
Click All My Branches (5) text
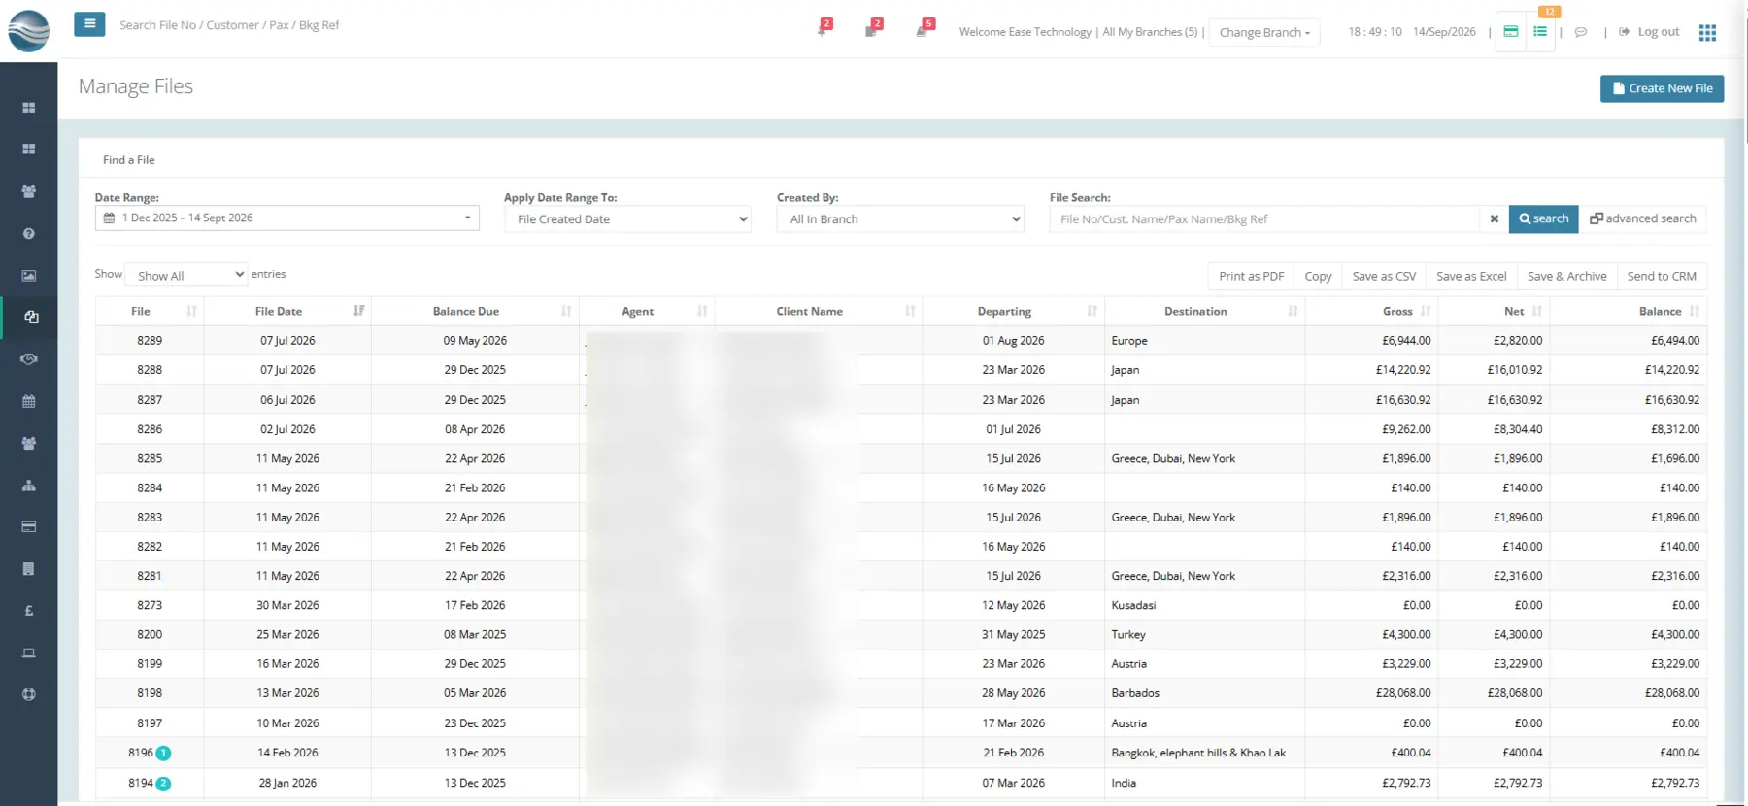point(1150,32)
